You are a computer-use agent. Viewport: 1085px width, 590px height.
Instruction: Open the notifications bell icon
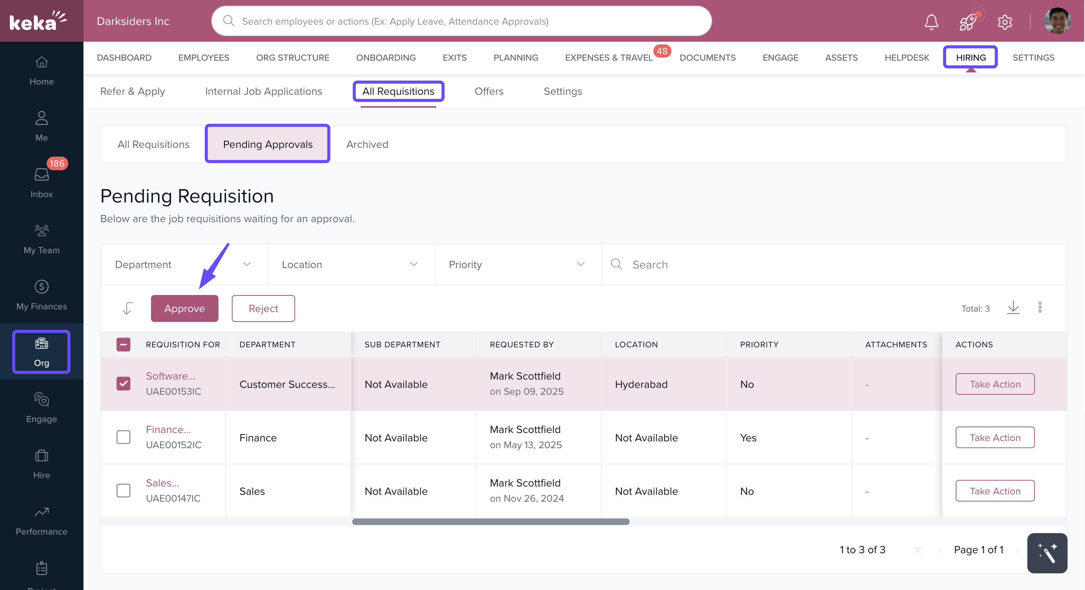coord(931,22)
